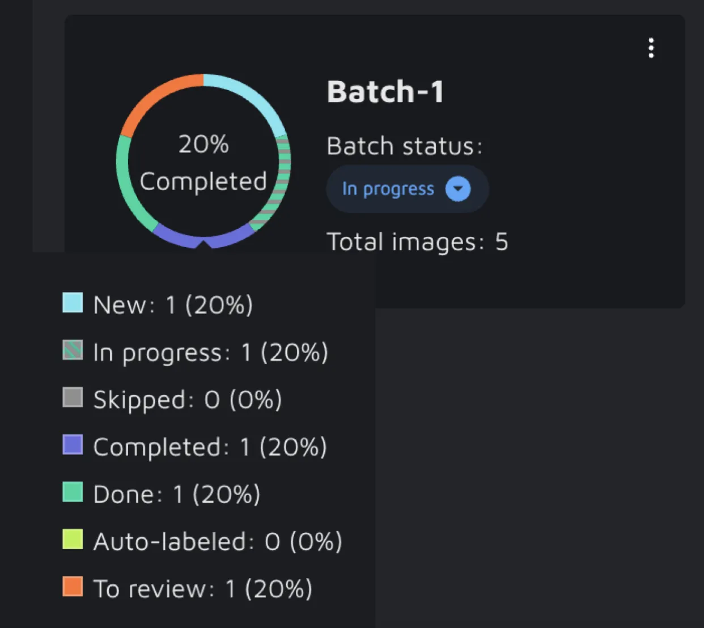Click the 20% Completed center label
This screenshot has height=628, width=704.
tap(203, 163)
